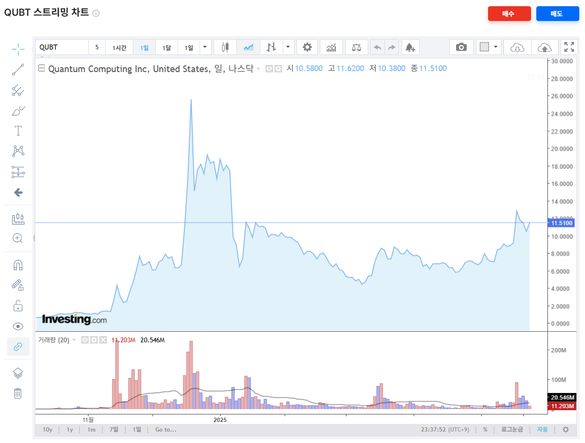This screenshot has width=585, height=443.
Task: Select the 1달 interval
Action: click(x=167, y=47)
